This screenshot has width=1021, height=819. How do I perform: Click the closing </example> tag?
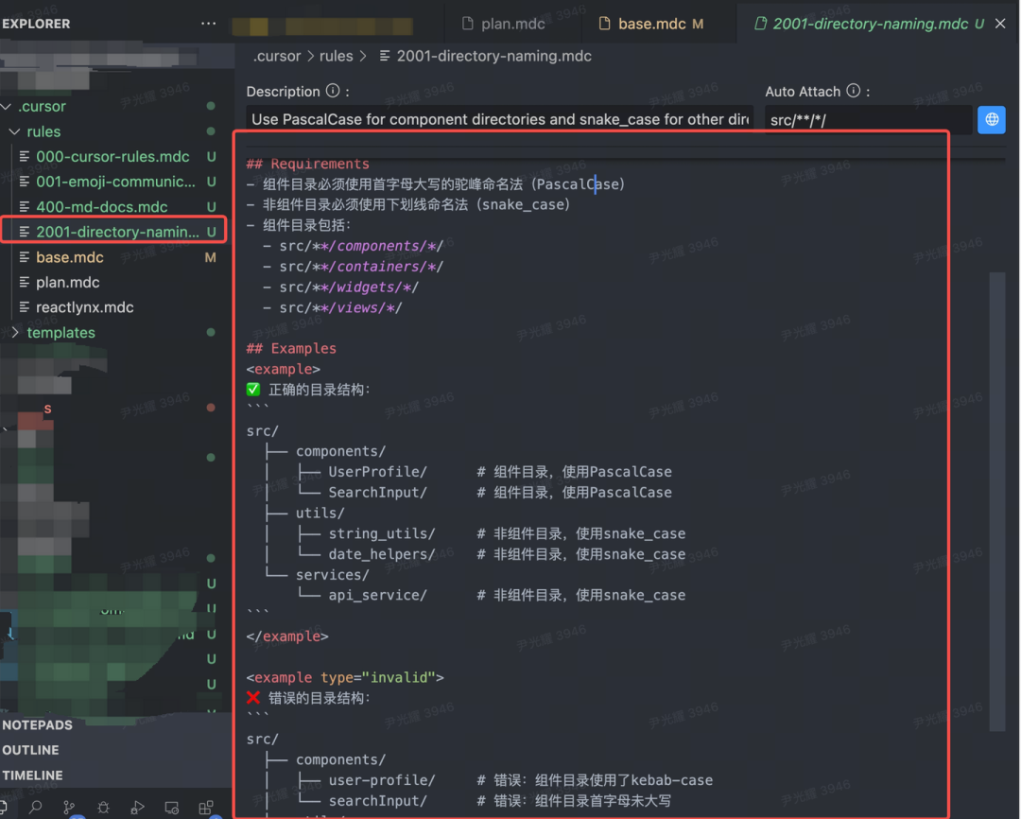click(x=287, y=636)
